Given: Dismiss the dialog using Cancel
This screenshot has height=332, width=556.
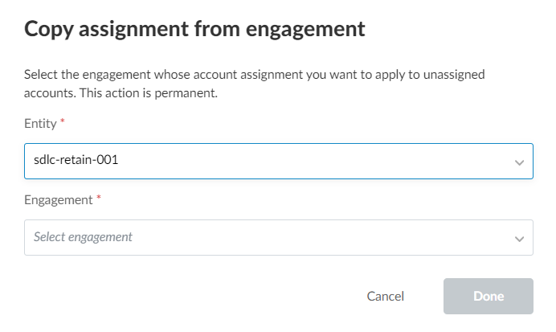Looking at the screenshot, I should click(x=385, y=297).
